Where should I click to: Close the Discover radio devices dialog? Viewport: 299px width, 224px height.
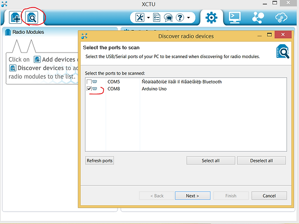pos(283,35)
